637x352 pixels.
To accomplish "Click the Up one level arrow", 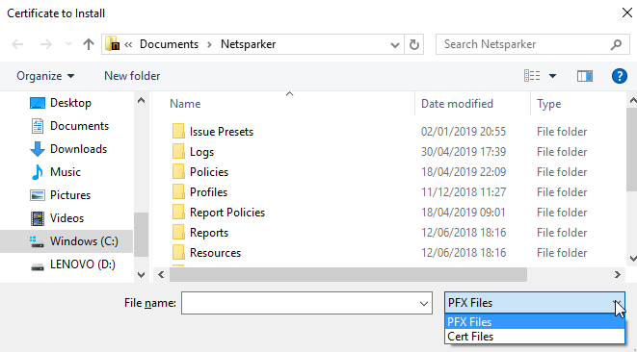I will point(89,44).
